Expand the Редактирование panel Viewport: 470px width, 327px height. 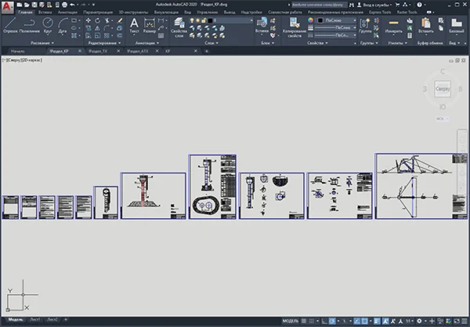click(104, 43)
